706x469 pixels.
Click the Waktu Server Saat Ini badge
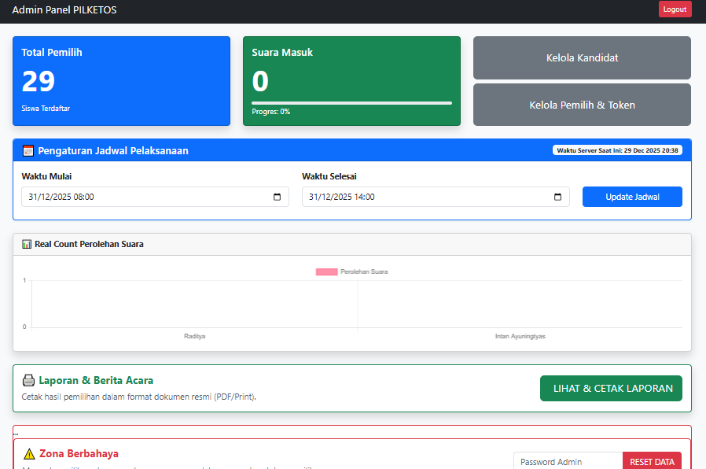click(x=619, y=150)
